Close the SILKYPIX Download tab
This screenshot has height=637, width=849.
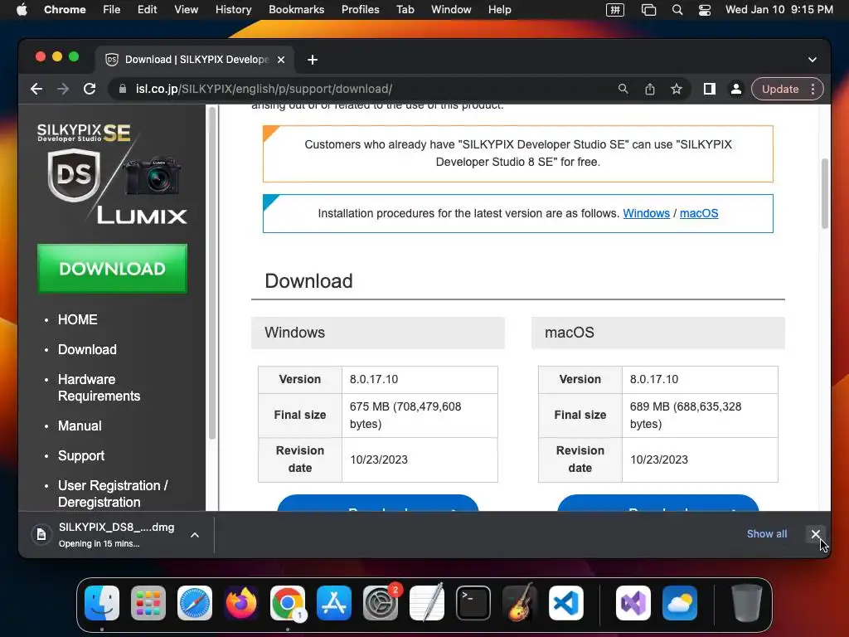point(281,60)
